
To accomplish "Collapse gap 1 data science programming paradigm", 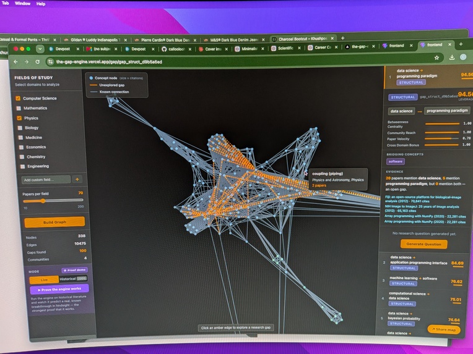I will [428, 77].
